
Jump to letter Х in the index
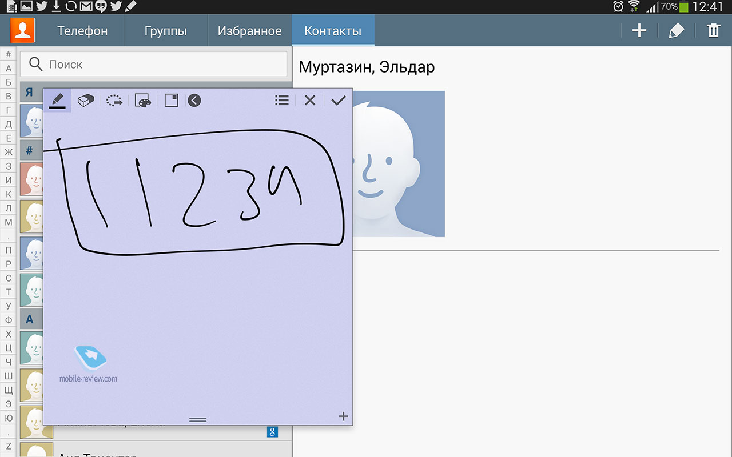9,334
